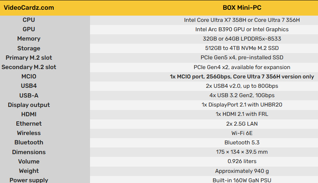Click the 175 × 134 × 39.5 mm dimensions

[242, 152]
